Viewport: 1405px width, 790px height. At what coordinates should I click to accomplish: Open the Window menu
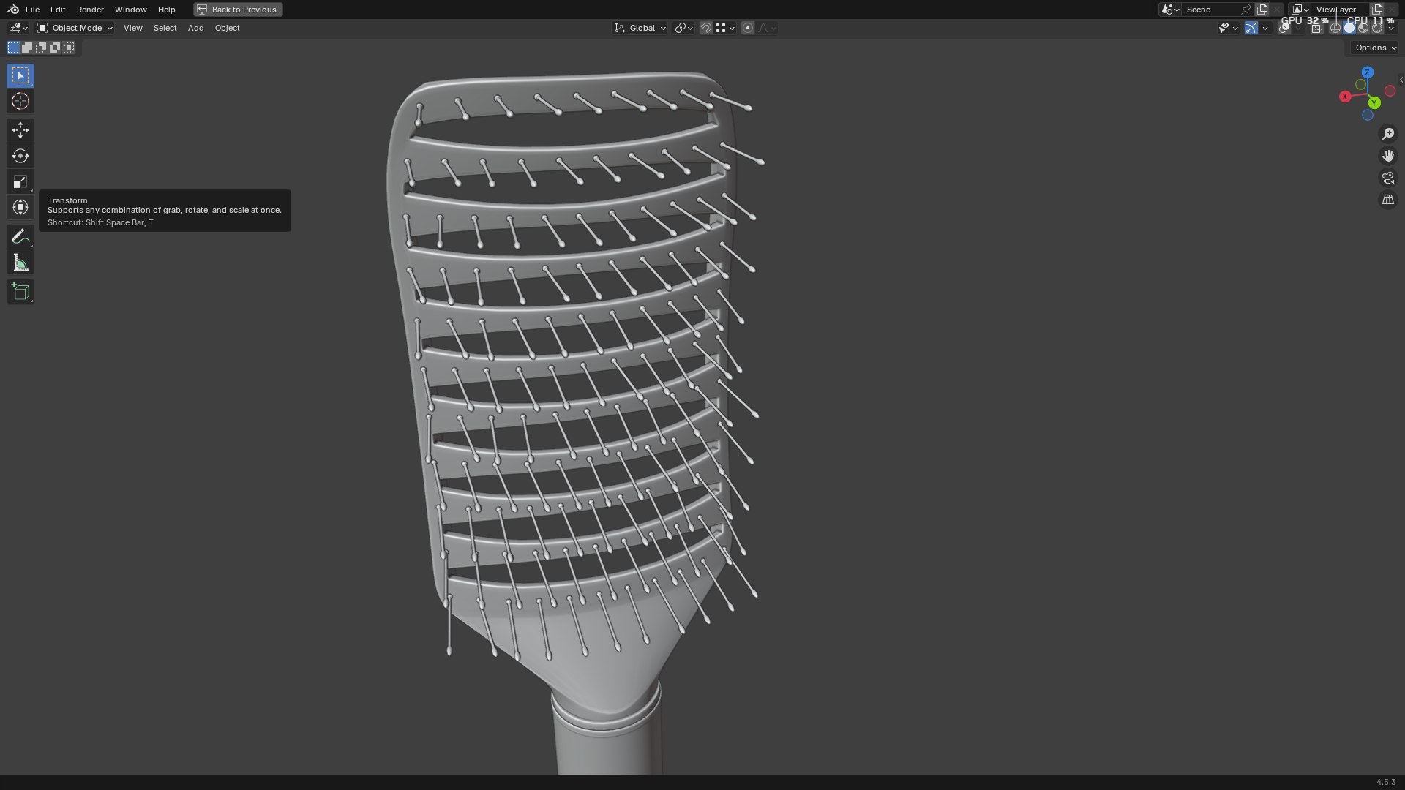pos(130,10)
